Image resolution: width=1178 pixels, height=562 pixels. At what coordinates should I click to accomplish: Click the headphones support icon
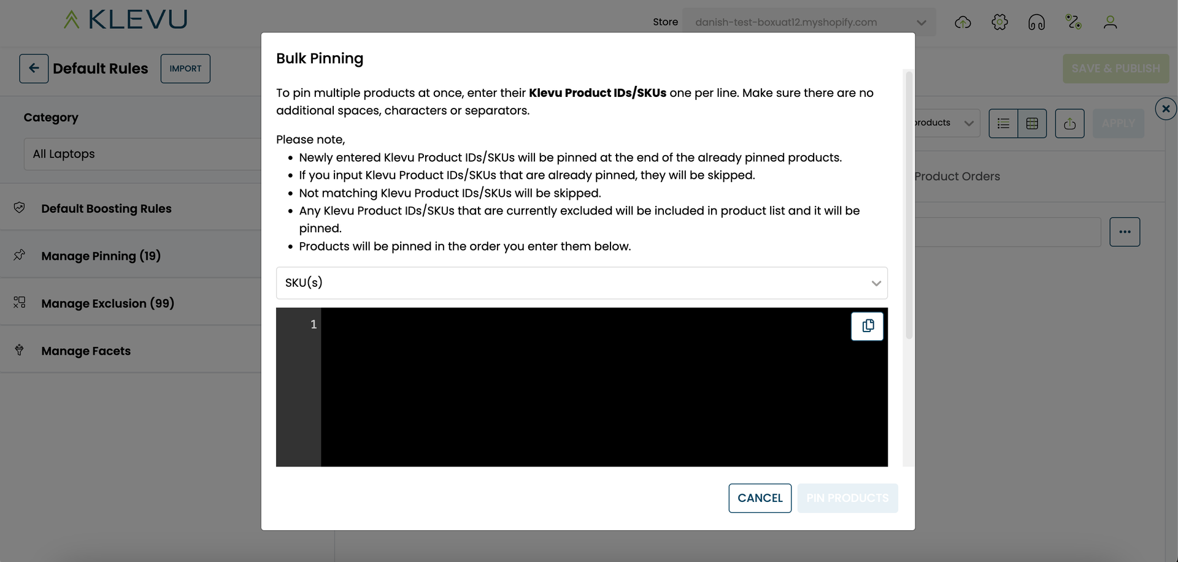[1036, 23]
